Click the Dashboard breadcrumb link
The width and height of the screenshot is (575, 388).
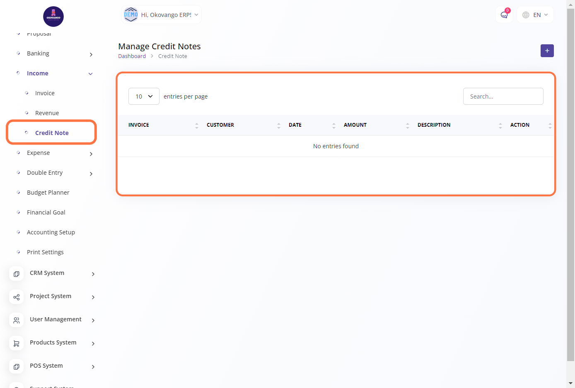(x=132, y=56)
